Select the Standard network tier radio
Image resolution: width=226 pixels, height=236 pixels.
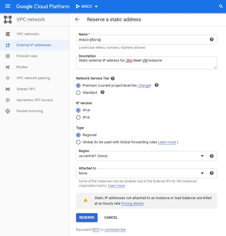pos(78,93)
